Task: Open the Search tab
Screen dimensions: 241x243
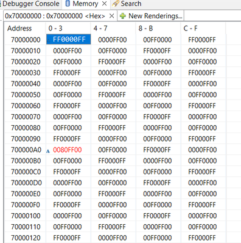Action: (x=131, y=4)
